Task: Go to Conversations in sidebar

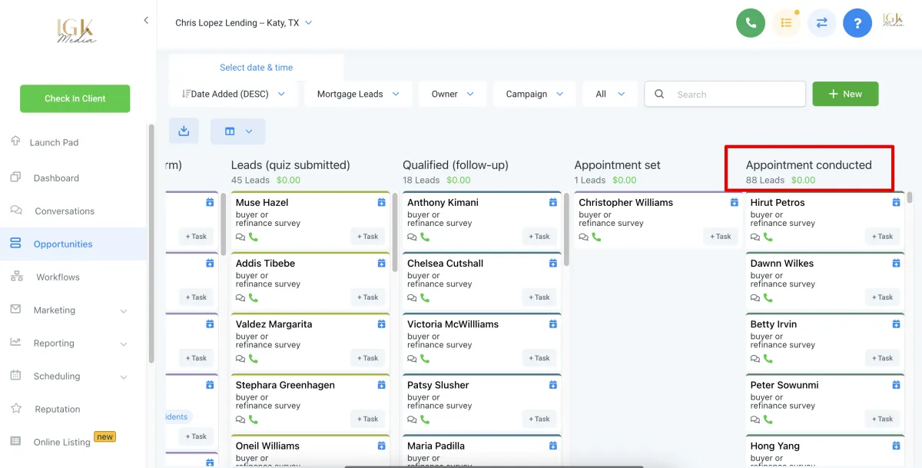Action: point(65,211)
